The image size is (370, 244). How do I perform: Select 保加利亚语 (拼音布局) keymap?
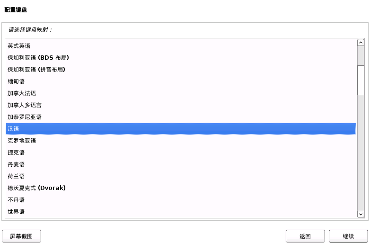click(36, 70)
